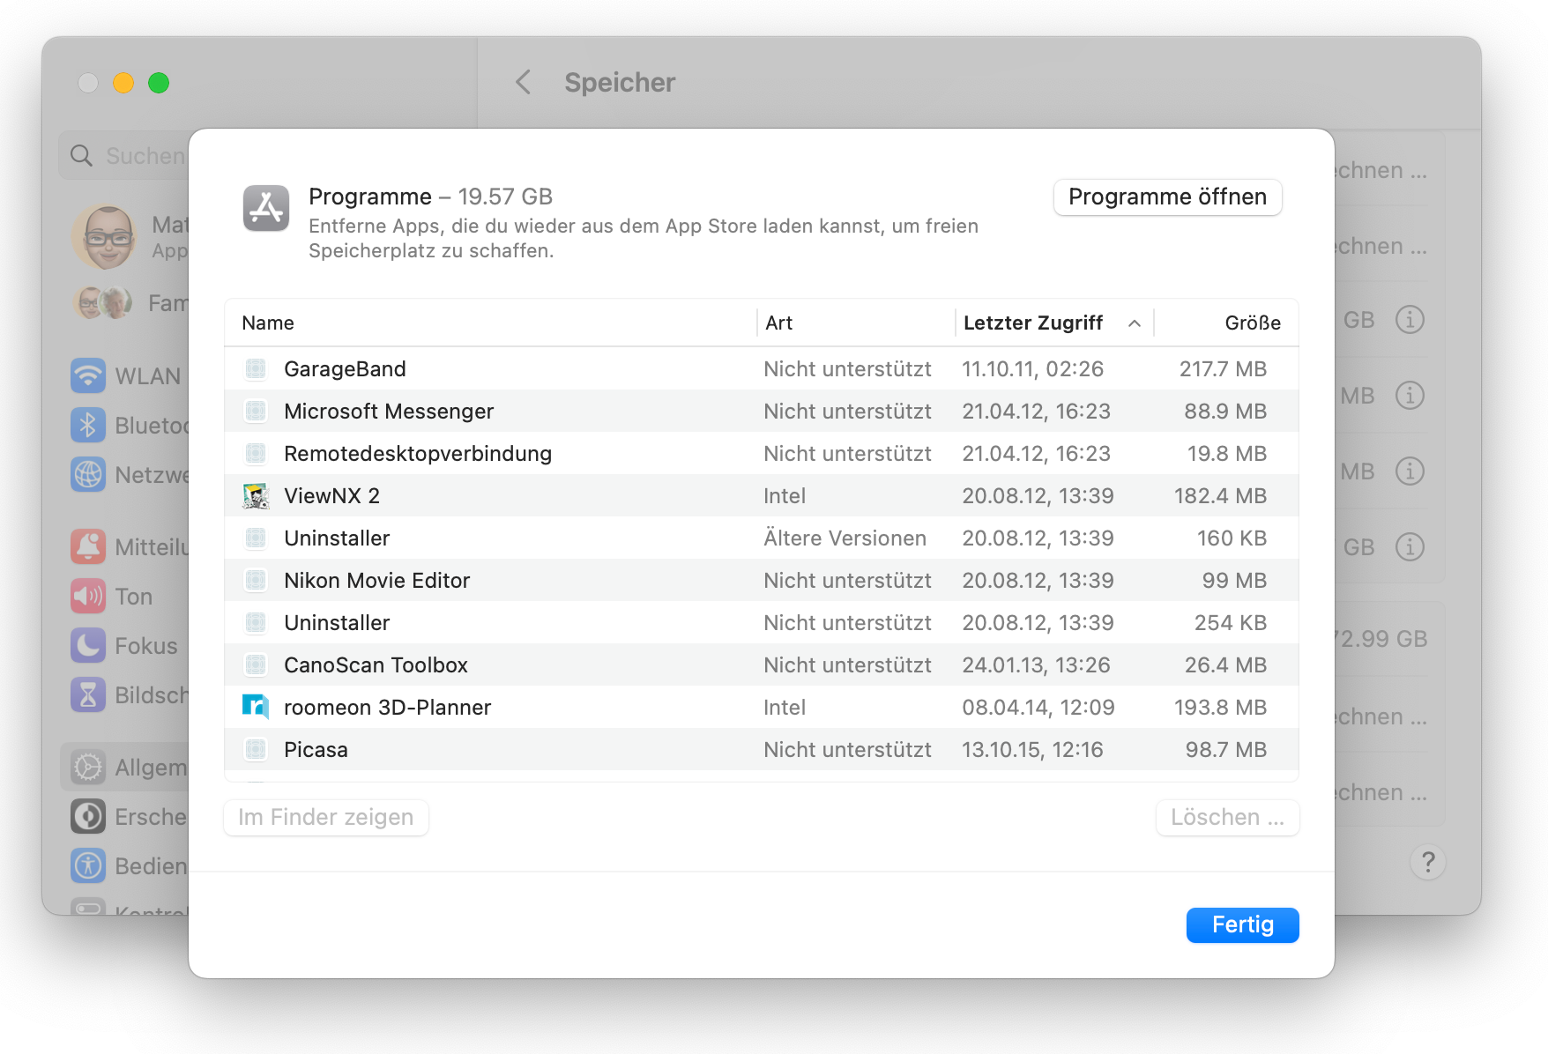Click the 13.10.15, 12:16 date cell
Screen dimensions: 1548x1054
1032,750
